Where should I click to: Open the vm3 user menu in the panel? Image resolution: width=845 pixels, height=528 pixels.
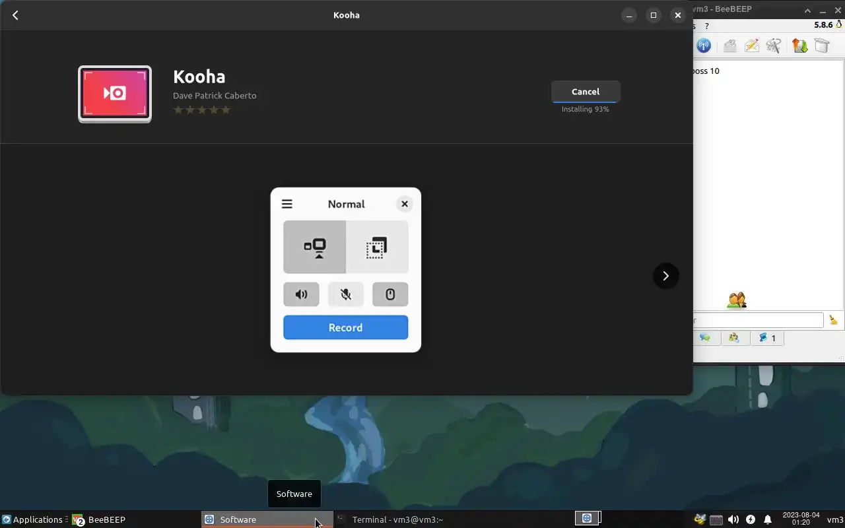click(835, 519)
